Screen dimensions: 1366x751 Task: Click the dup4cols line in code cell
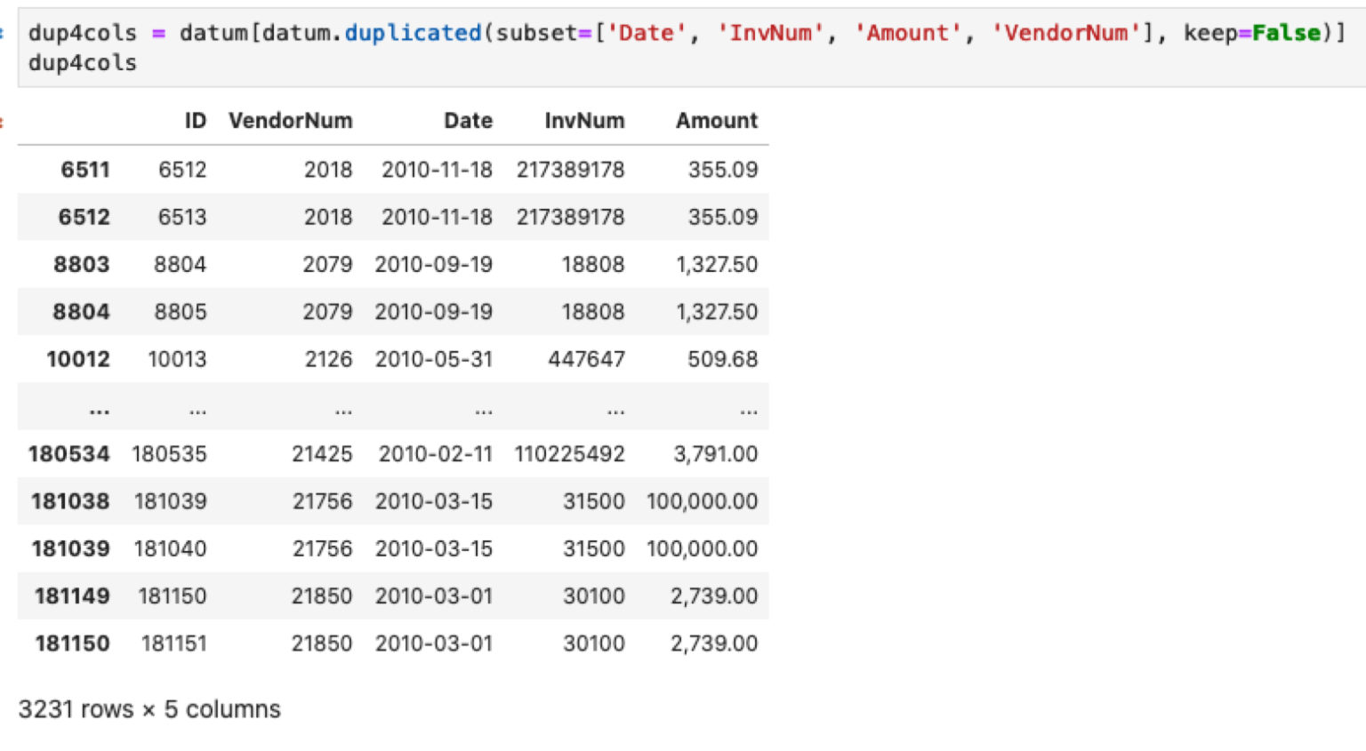tap(82, 63)
